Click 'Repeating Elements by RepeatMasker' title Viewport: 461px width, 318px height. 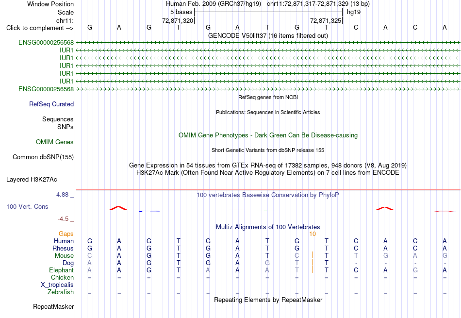(268, 300)
